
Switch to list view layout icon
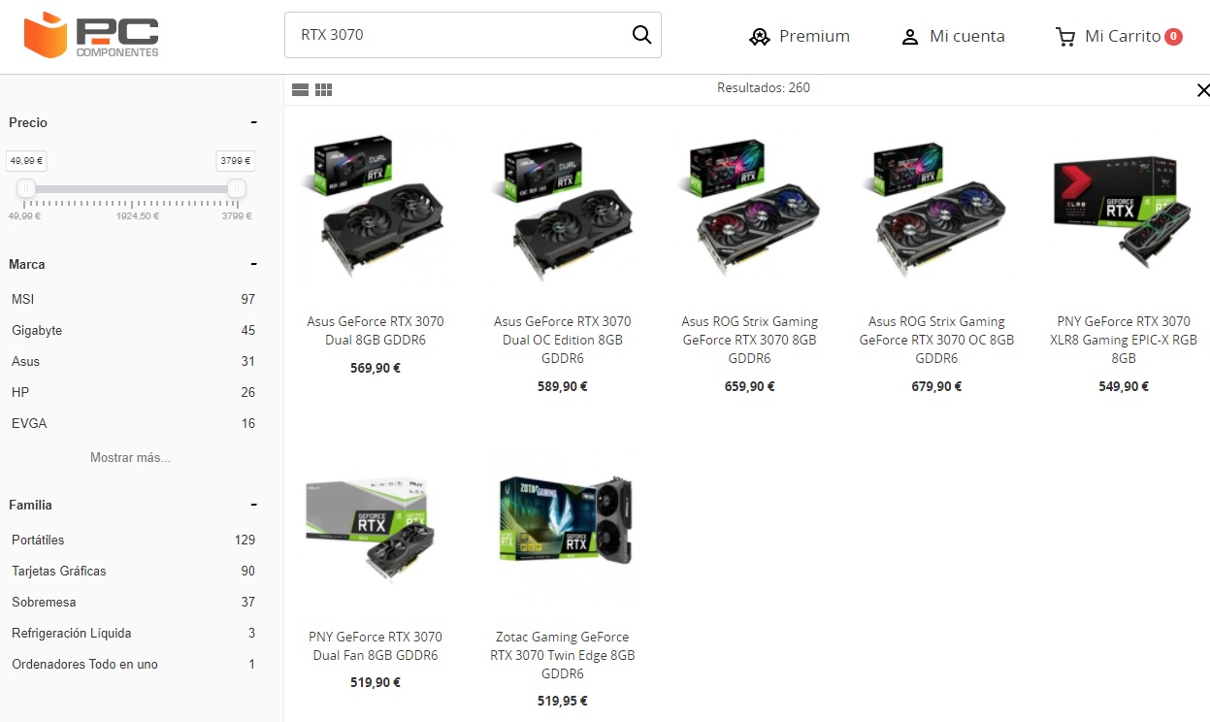tap(301, 89)
